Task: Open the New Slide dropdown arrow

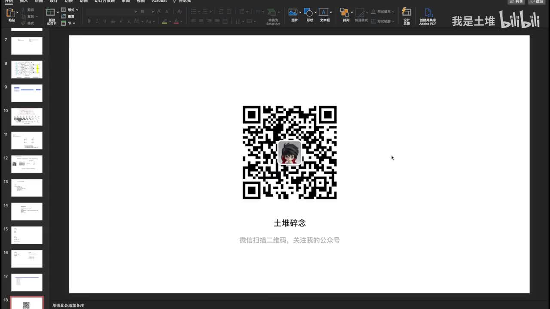Action: point(58,12)
